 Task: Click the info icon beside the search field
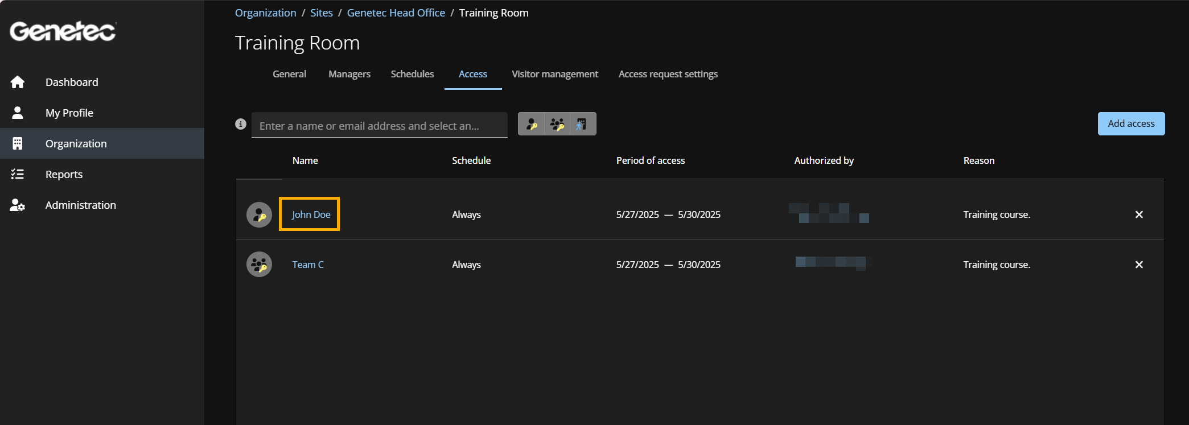pos(241,124)
